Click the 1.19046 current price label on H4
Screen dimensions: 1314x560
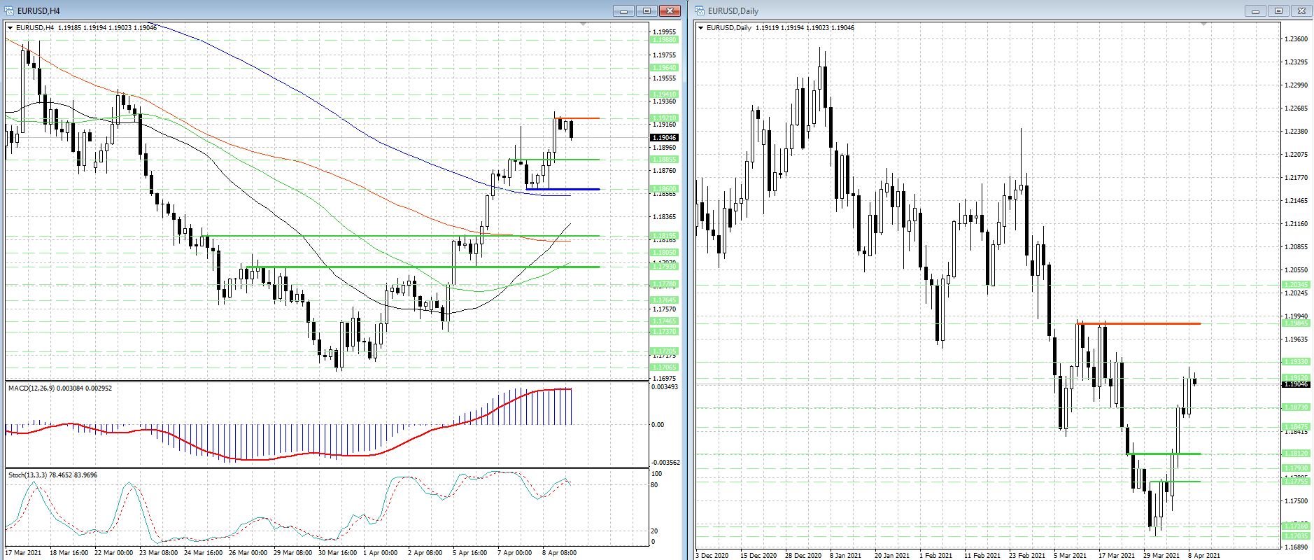coord(665,137)
